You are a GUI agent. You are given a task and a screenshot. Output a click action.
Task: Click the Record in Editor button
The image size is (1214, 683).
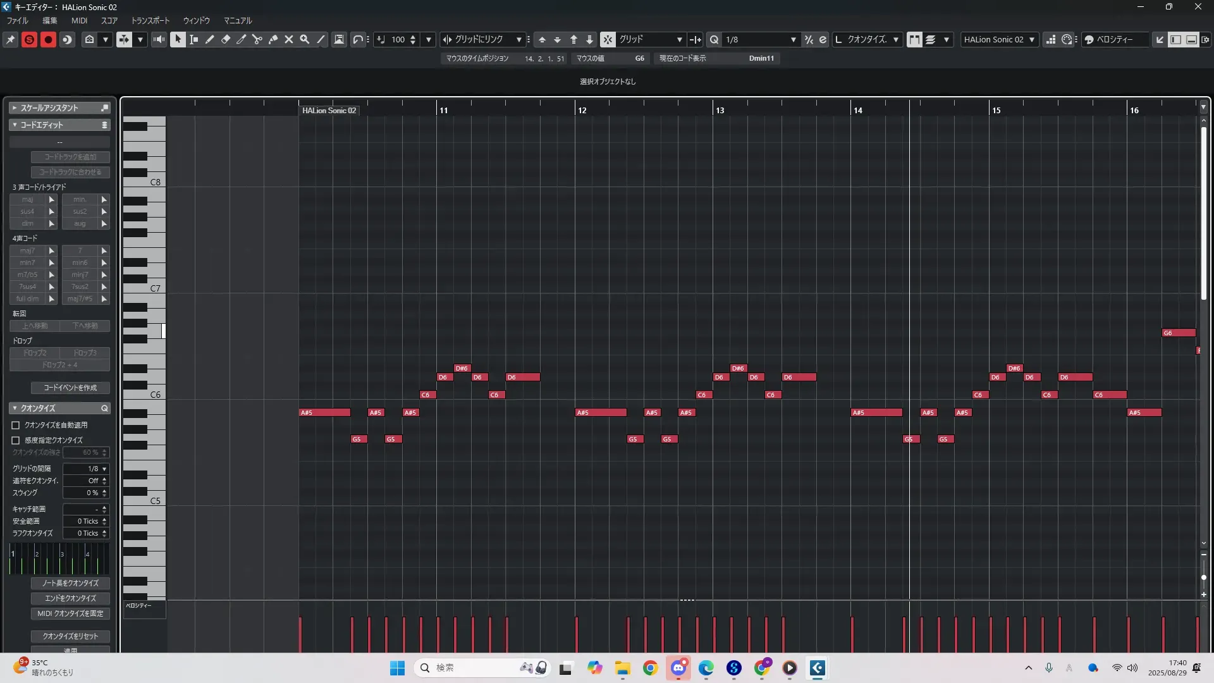(48, 39)
